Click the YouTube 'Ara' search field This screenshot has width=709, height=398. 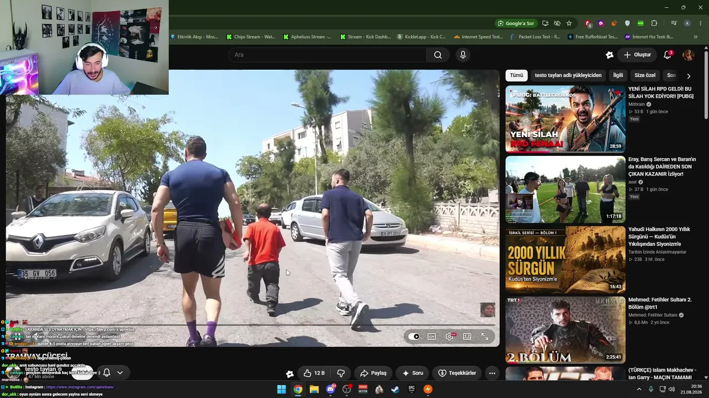[x=327, y=55]
